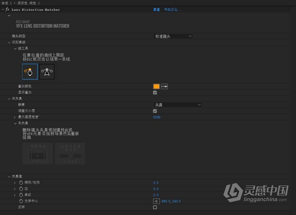Click the 条纹 value 0.0
This screenshot has height=215, width=296.
pyautogui.click(x=156, y=195)
